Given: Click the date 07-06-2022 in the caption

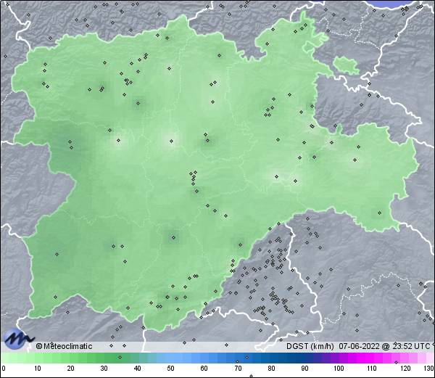Looking at the screenshot, I should click(359, 346).
